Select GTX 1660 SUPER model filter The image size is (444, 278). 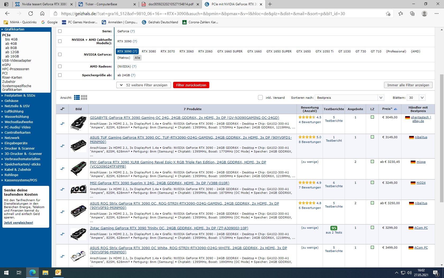[230, 51]
